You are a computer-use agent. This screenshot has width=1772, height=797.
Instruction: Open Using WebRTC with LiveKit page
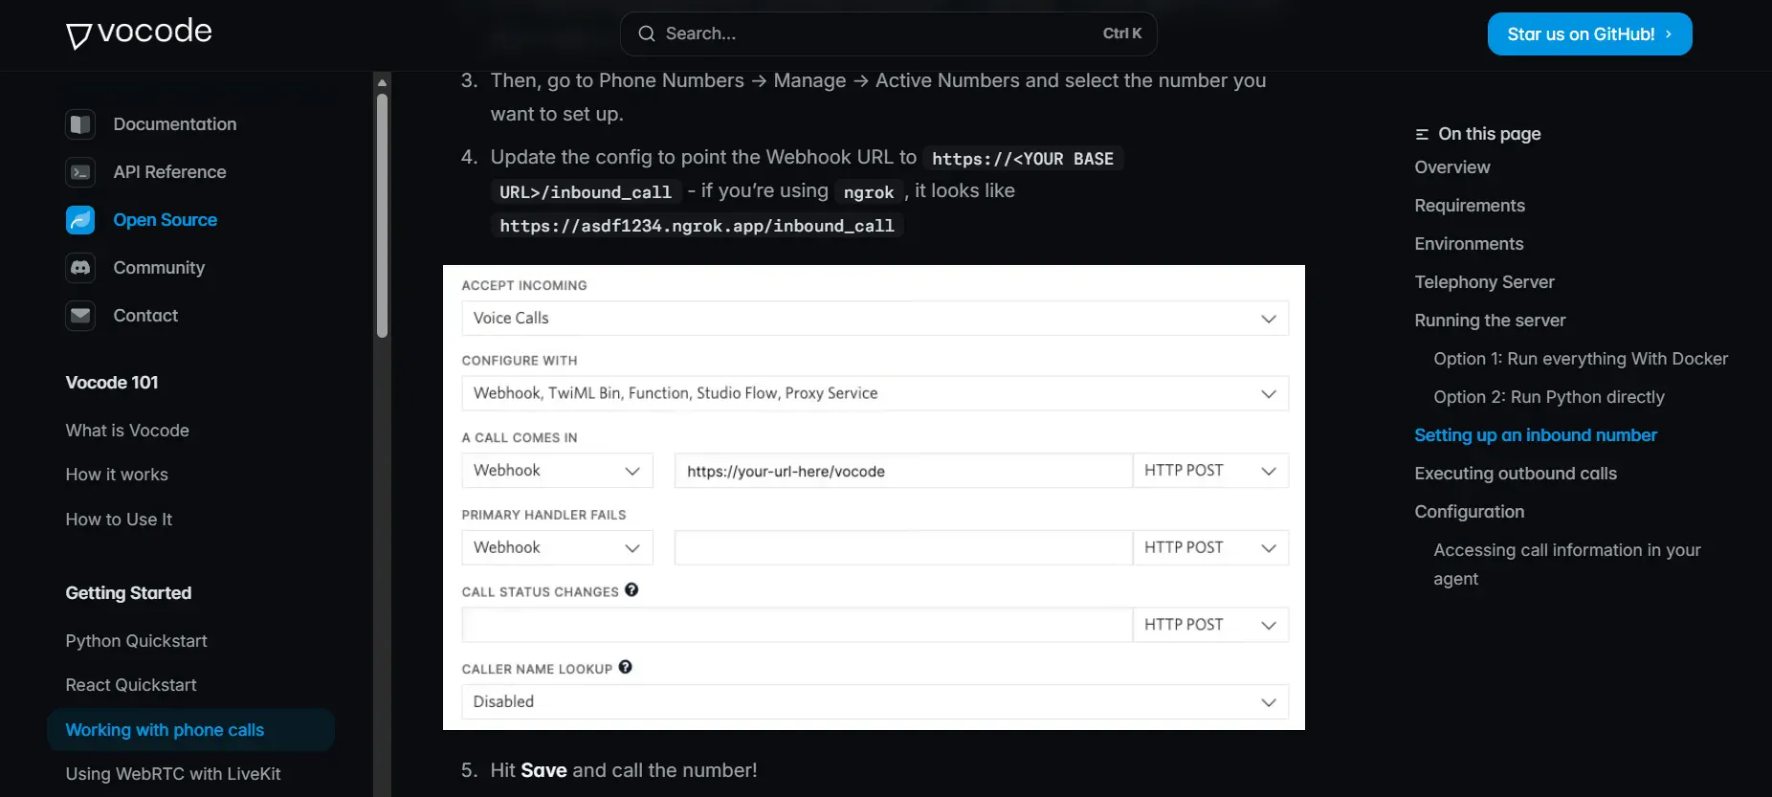173,774
